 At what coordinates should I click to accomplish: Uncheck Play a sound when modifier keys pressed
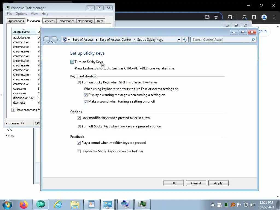[79, 143]
